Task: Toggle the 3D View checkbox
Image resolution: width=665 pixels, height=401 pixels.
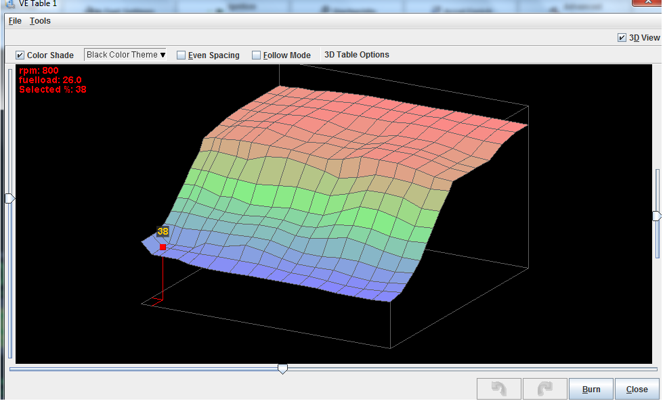Action: 622,38
